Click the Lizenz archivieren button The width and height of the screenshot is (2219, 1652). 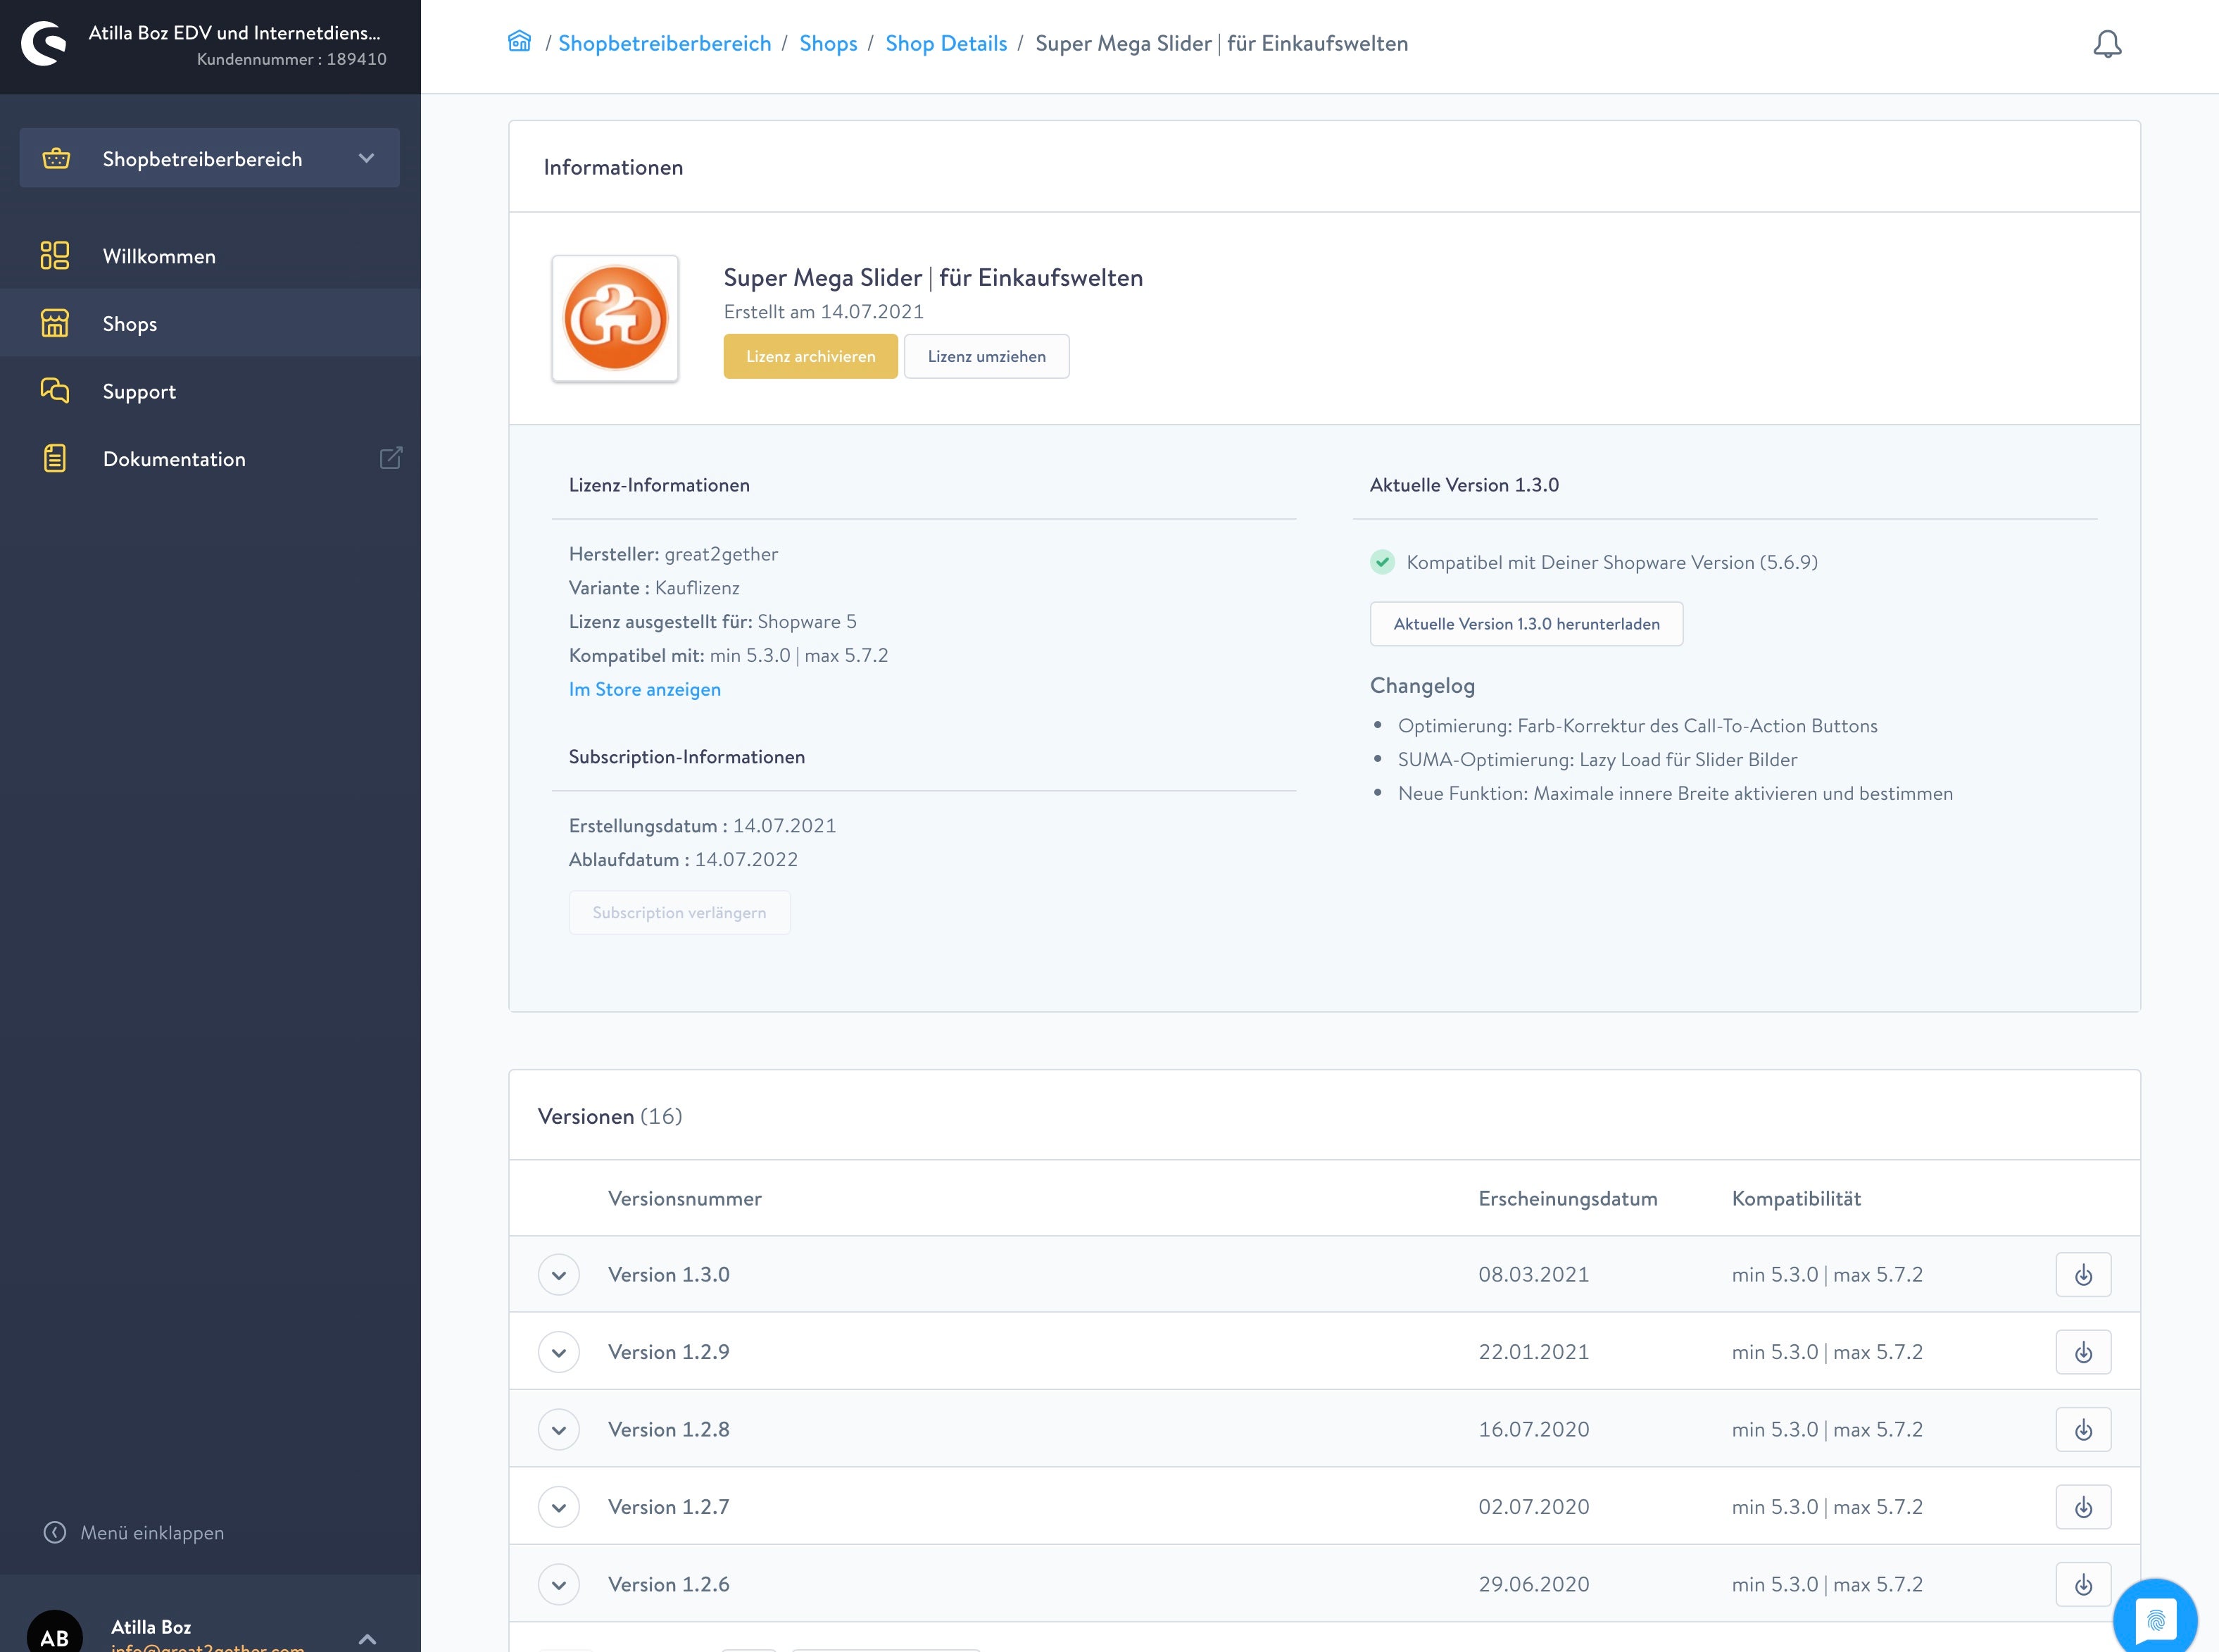(810, 356)
